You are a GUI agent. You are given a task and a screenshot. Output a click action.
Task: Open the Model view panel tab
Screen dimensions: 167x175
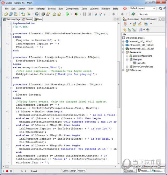[x=144, y=171]
